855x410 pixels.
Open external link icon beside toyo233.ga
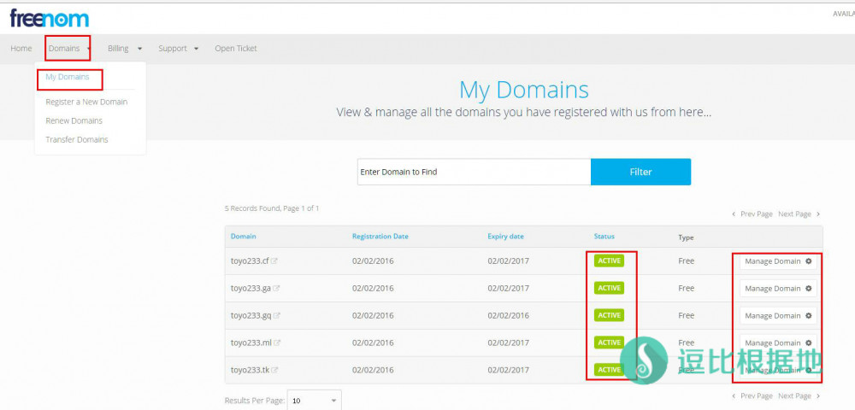tap(276, 289)
